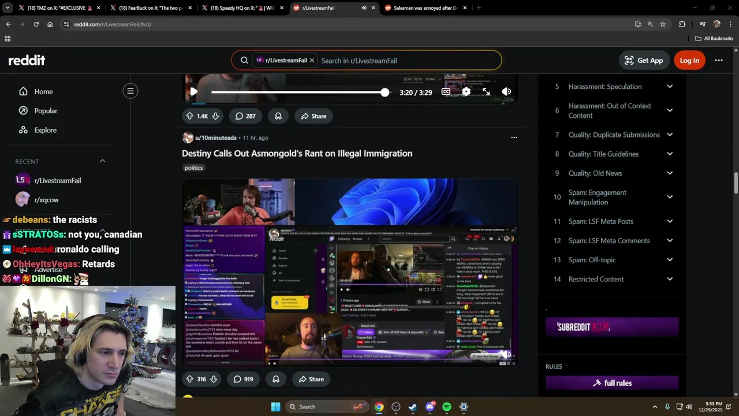739x416 pixels.
Task: Open 287 comments on top post
Action: point(245,116)
